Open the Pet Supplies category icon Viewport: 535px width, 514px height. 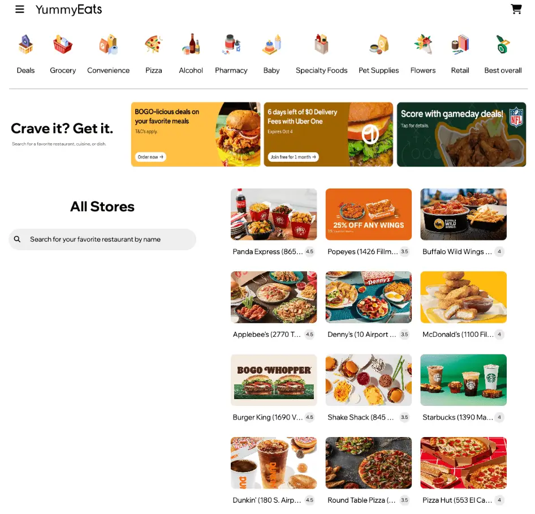click(x=379, y=44)
